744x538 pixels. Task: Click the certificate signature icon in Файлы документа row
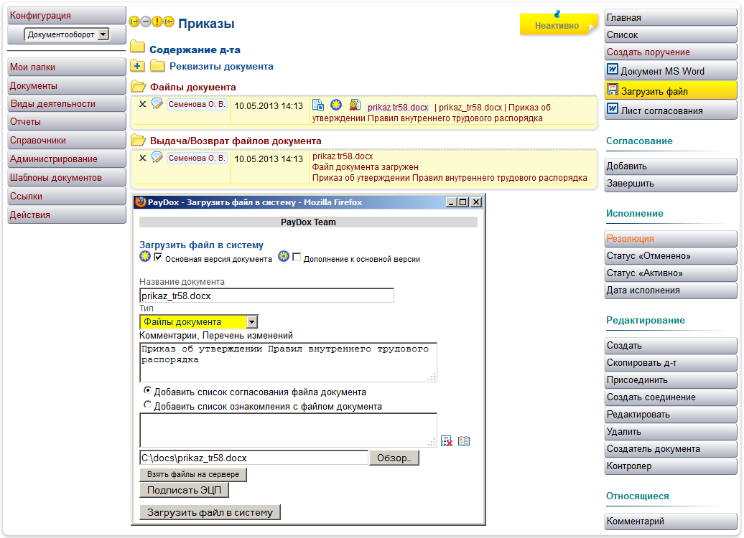[354, 105]
